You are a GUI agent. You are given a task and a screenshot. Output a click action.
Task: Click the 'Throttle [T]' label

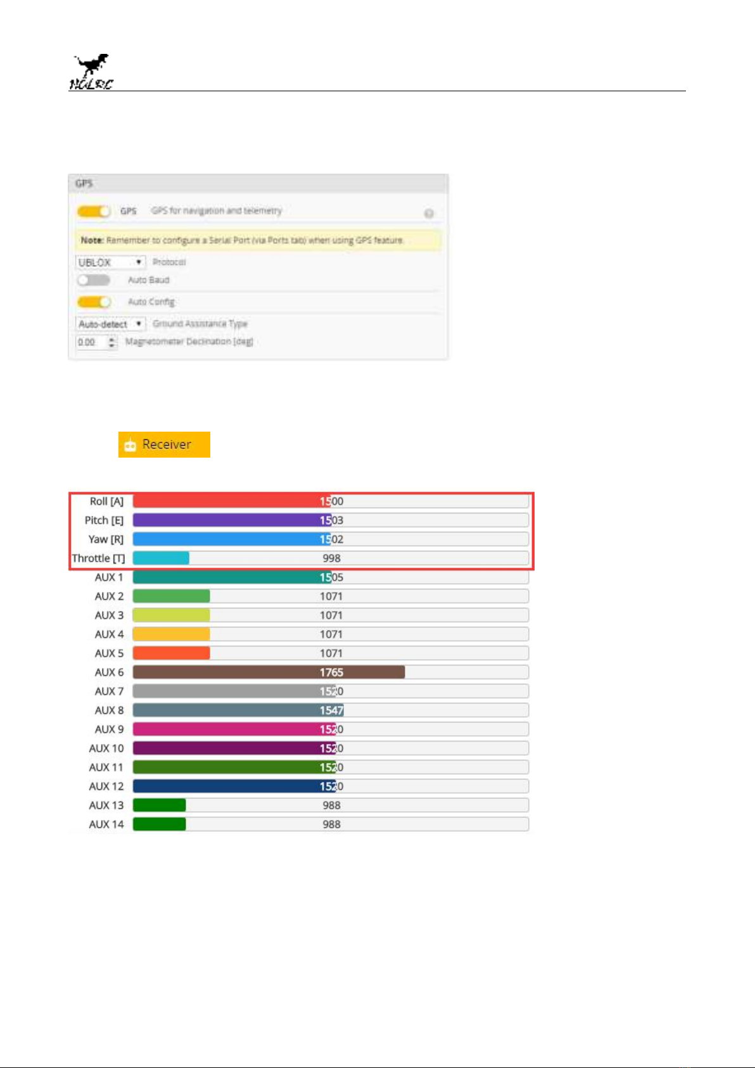click(98, 558)
